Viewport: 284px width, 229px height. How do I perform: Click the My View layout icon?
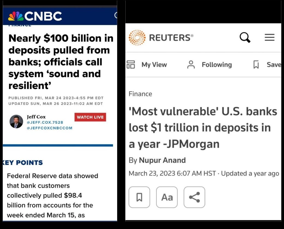pyautogui.click(x=131, y=65)
